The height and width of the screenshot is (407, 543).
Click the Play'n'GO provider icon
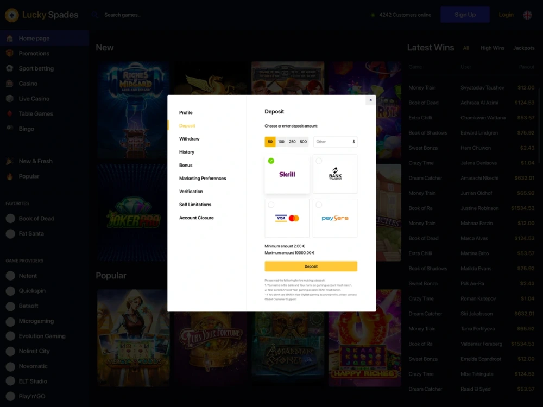tap(10, 396)
